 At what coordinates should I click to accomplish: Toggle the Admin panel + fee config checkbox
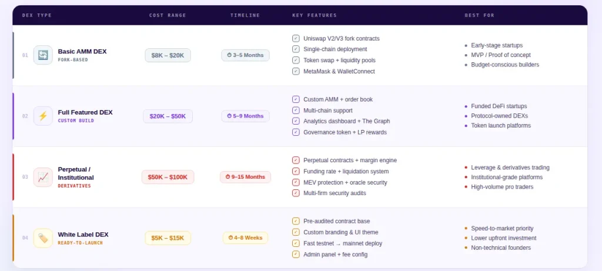296,255
